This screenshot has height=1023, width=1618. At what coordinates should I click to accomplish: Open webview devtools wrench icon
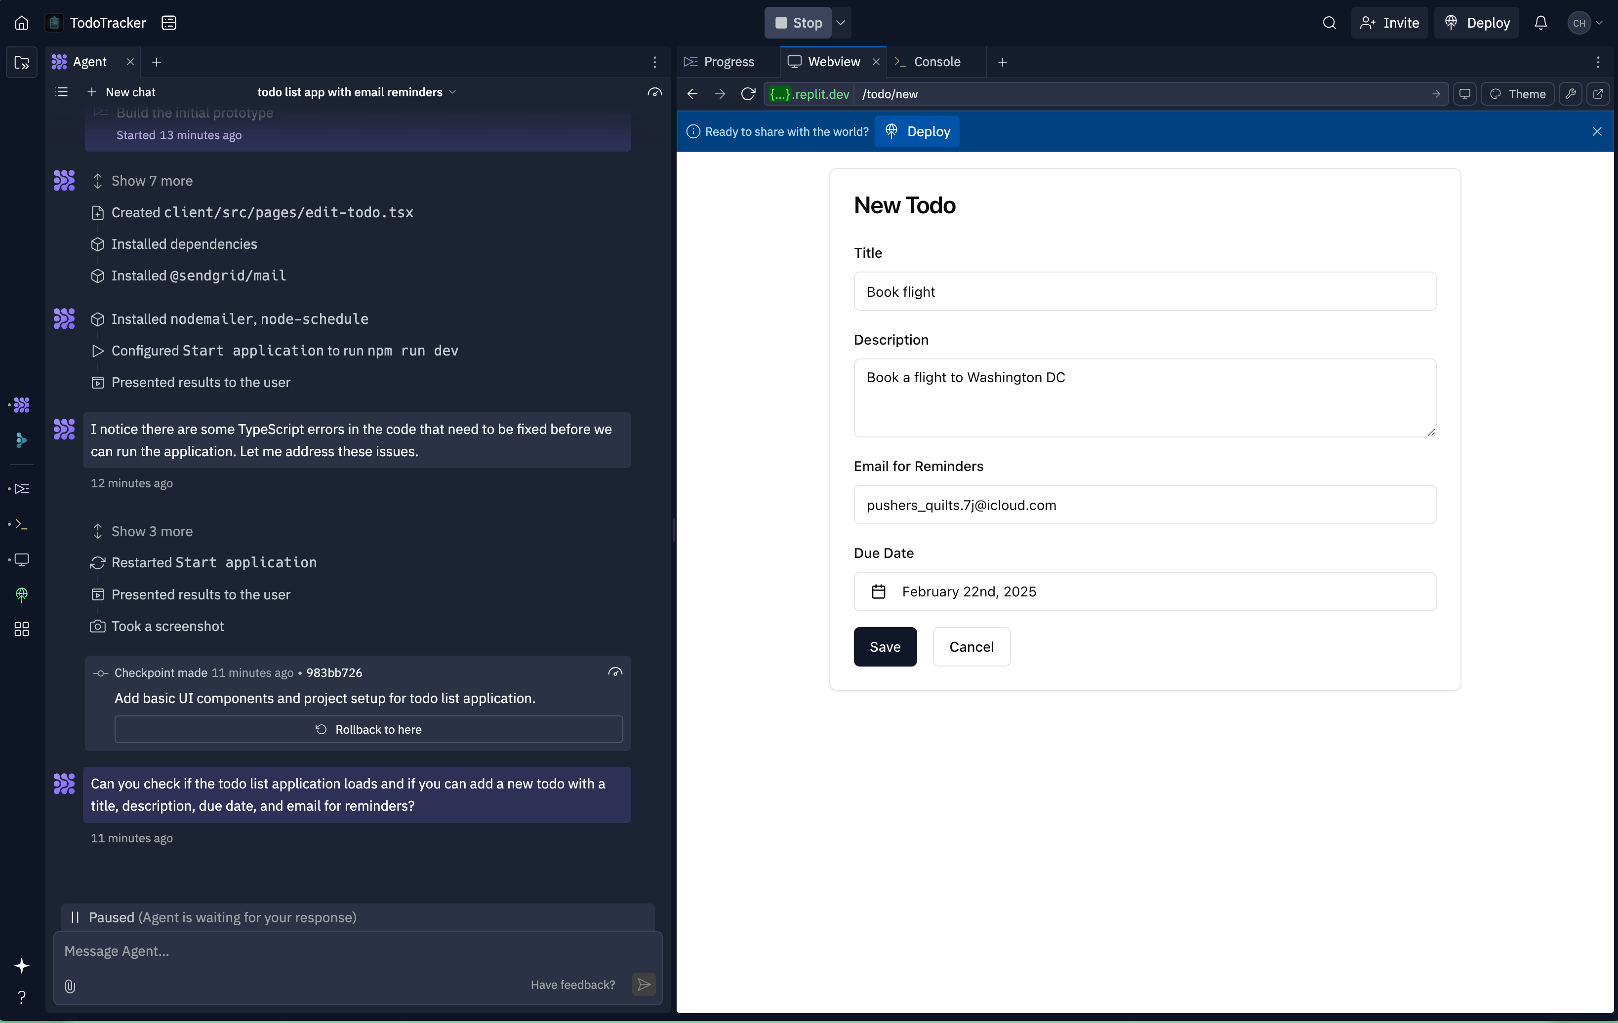click(1570, 94)
